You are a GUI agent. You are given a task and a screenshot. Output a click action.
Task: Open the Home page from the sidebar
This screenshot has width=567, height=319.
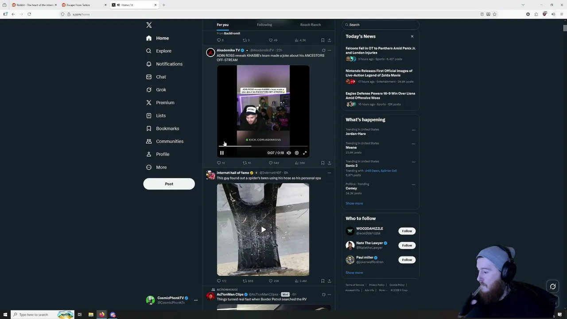[x=158, y=38]
